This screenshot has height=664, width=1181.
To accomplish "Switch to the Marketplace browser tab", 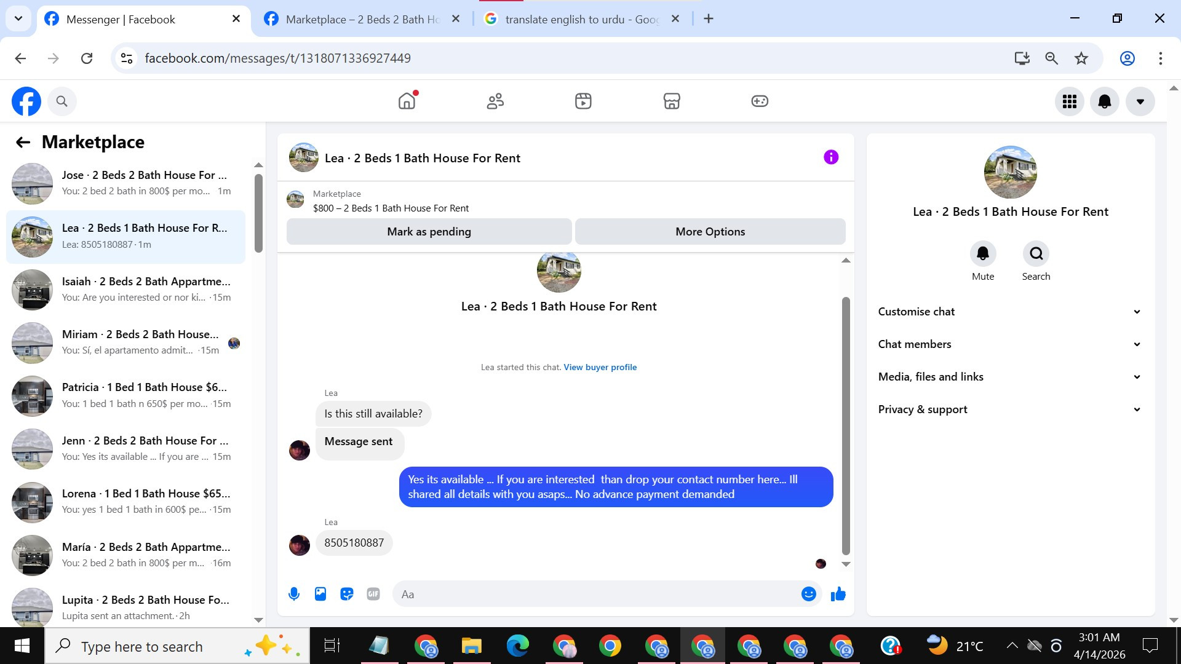I will [363, 19].
